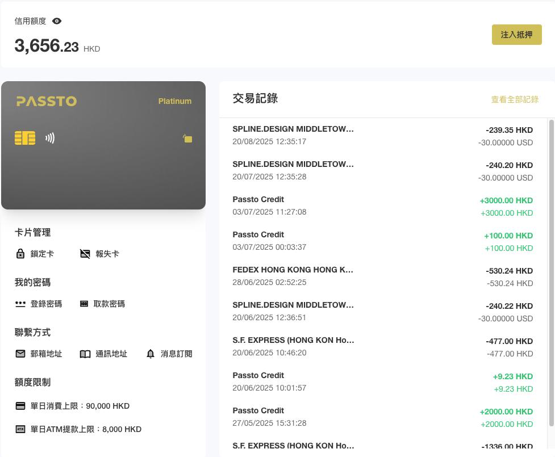Screen dimensions: 555x457
Task: Click the 取款密碼 keypad icon
Action: tap(84, 304)
